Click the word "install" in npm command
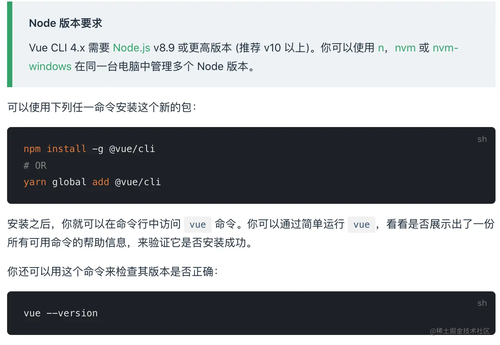This screenshot has width=500, height=345. point(66,149)
